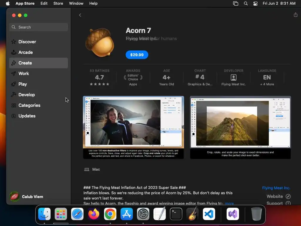The image size is (301, 226).
Task: Click Calub Viem account name
Action: [32, 197]
